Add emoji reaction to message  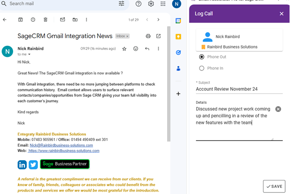tap(136, 49)
